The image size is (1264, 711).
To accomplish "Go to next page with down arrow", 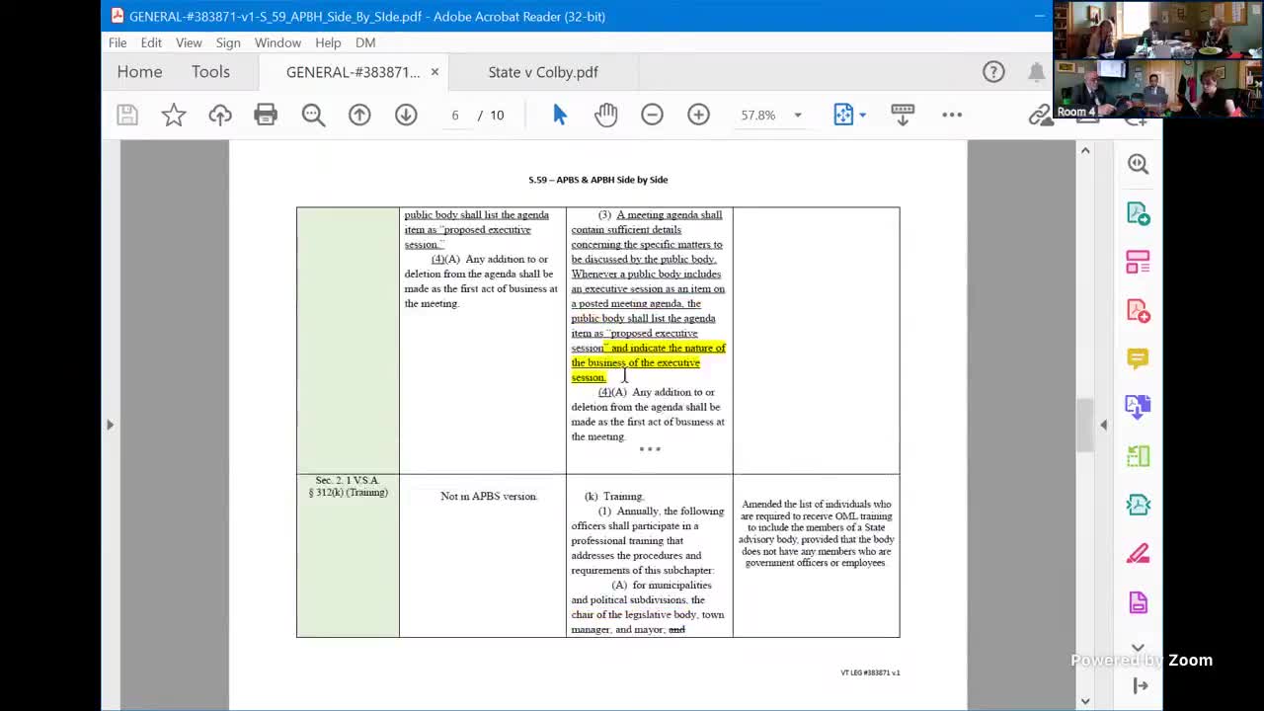I will [406, 115].
